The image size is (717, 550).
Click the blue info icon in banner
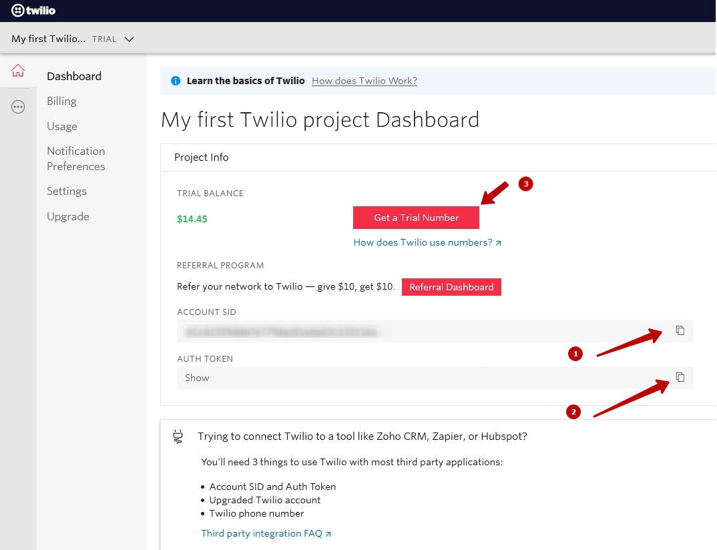[176, 81]
